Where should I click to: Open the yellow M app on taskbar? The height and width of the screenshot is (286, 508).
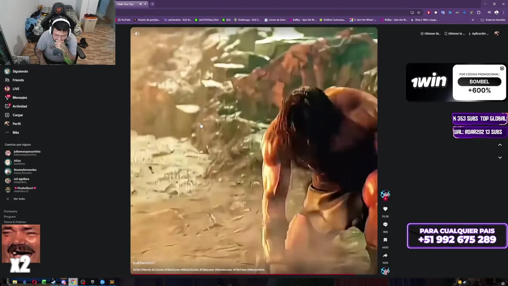[112, 282]
